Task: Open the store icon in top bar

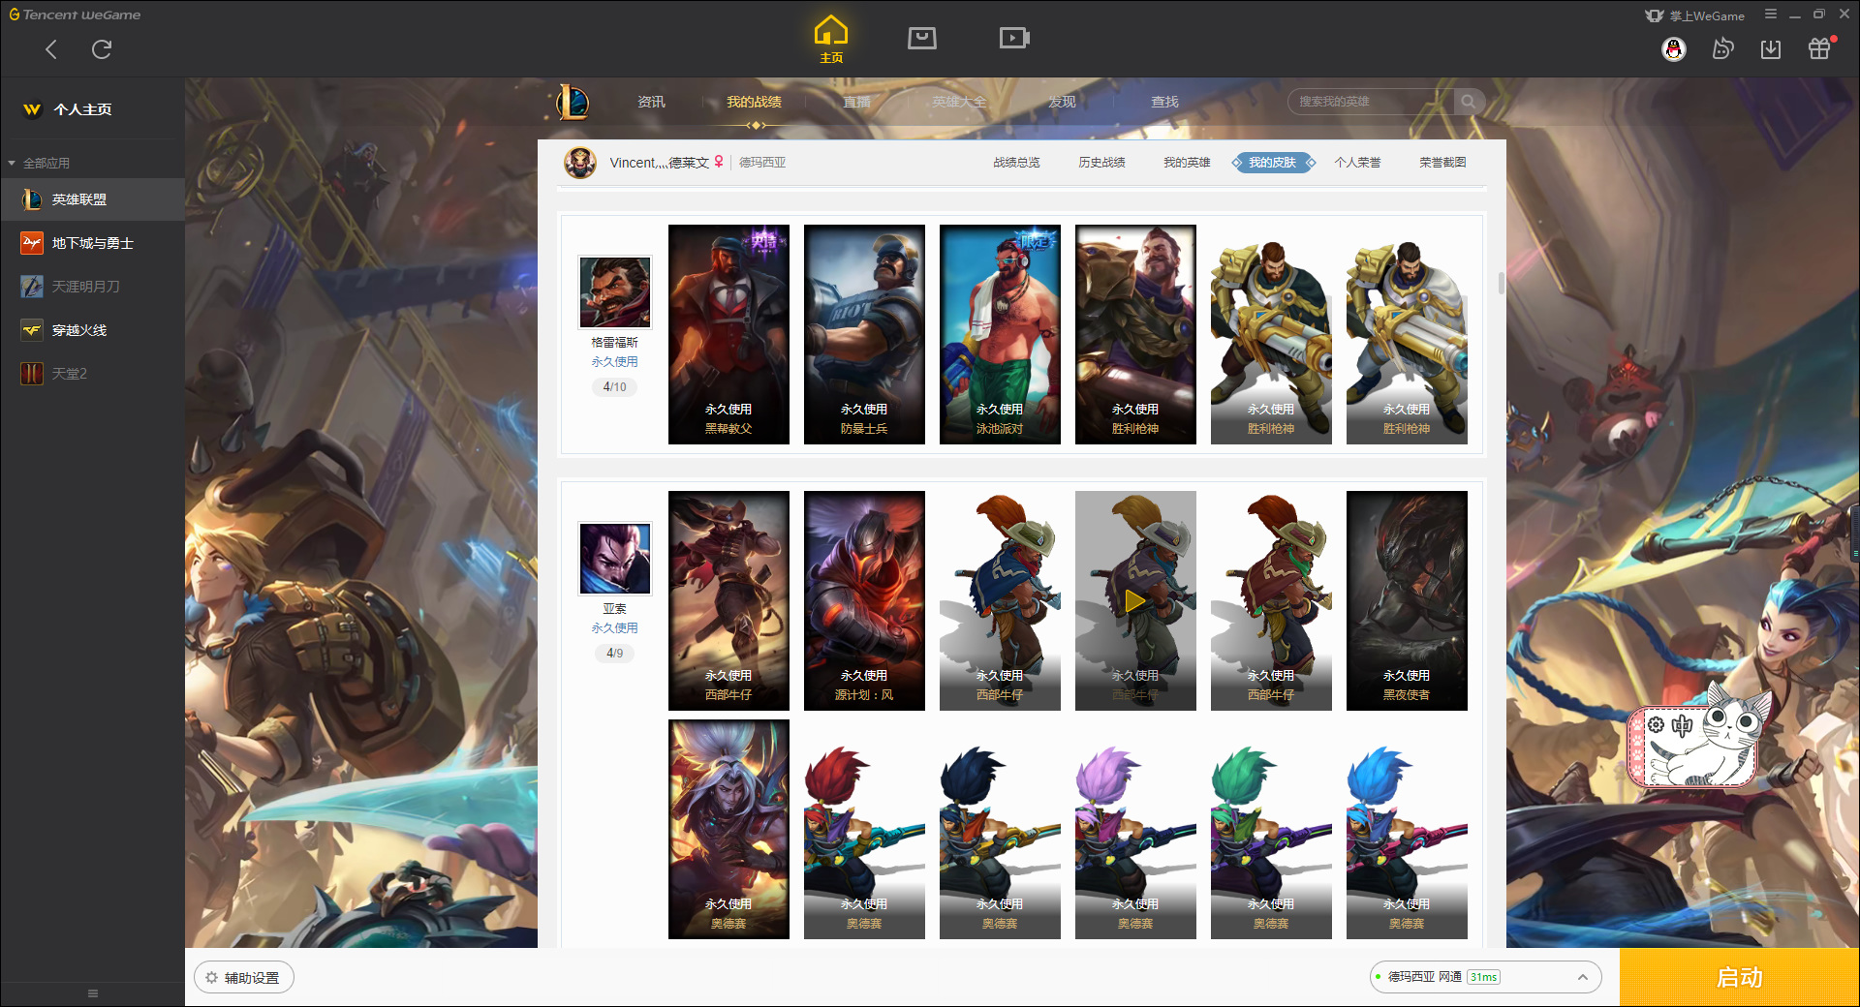Action: [922, 38]
